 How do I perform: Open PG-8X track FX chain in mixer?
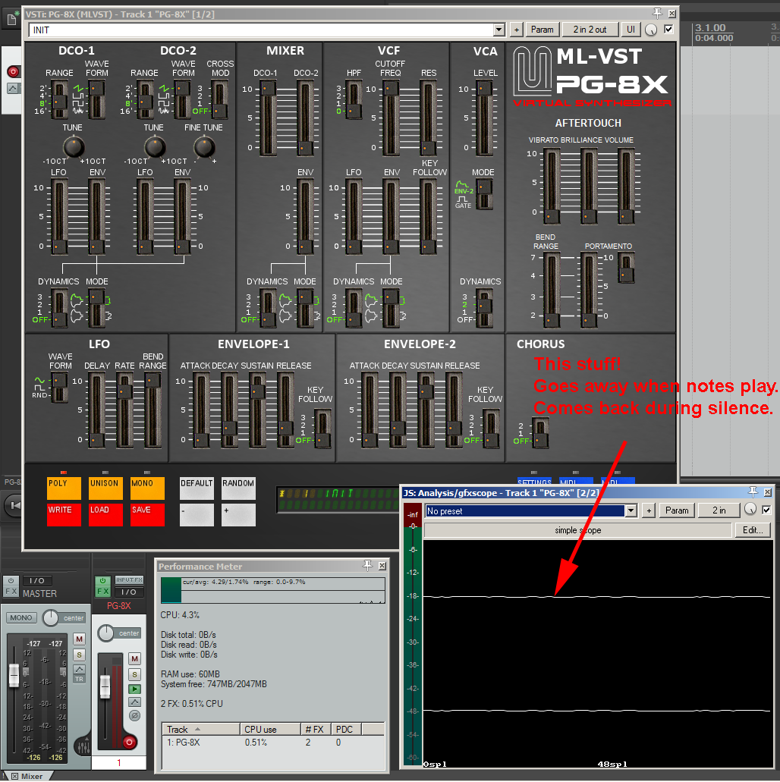click(x=102, y=592)
